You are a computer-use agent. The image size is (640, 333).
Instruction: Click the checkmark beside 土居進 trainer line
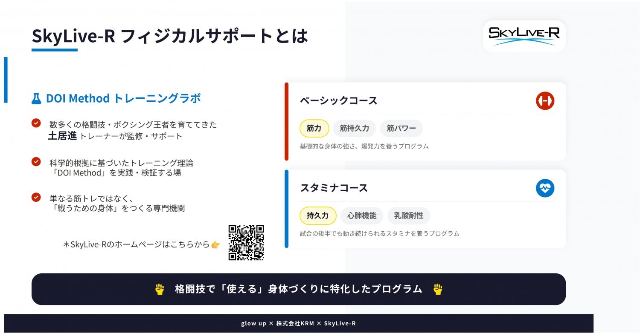(36, 123)
